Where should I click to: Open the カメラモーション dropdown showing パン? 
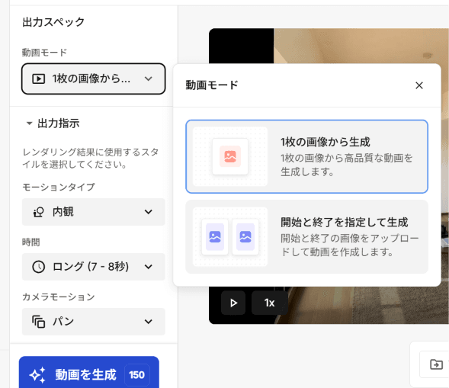[93, 322]
